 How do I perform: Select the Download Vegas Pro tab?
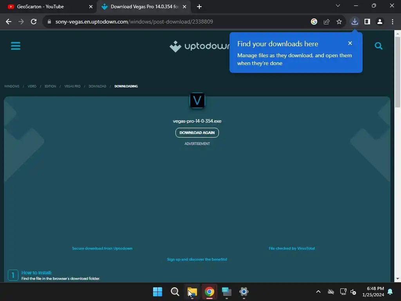(144, 7)
